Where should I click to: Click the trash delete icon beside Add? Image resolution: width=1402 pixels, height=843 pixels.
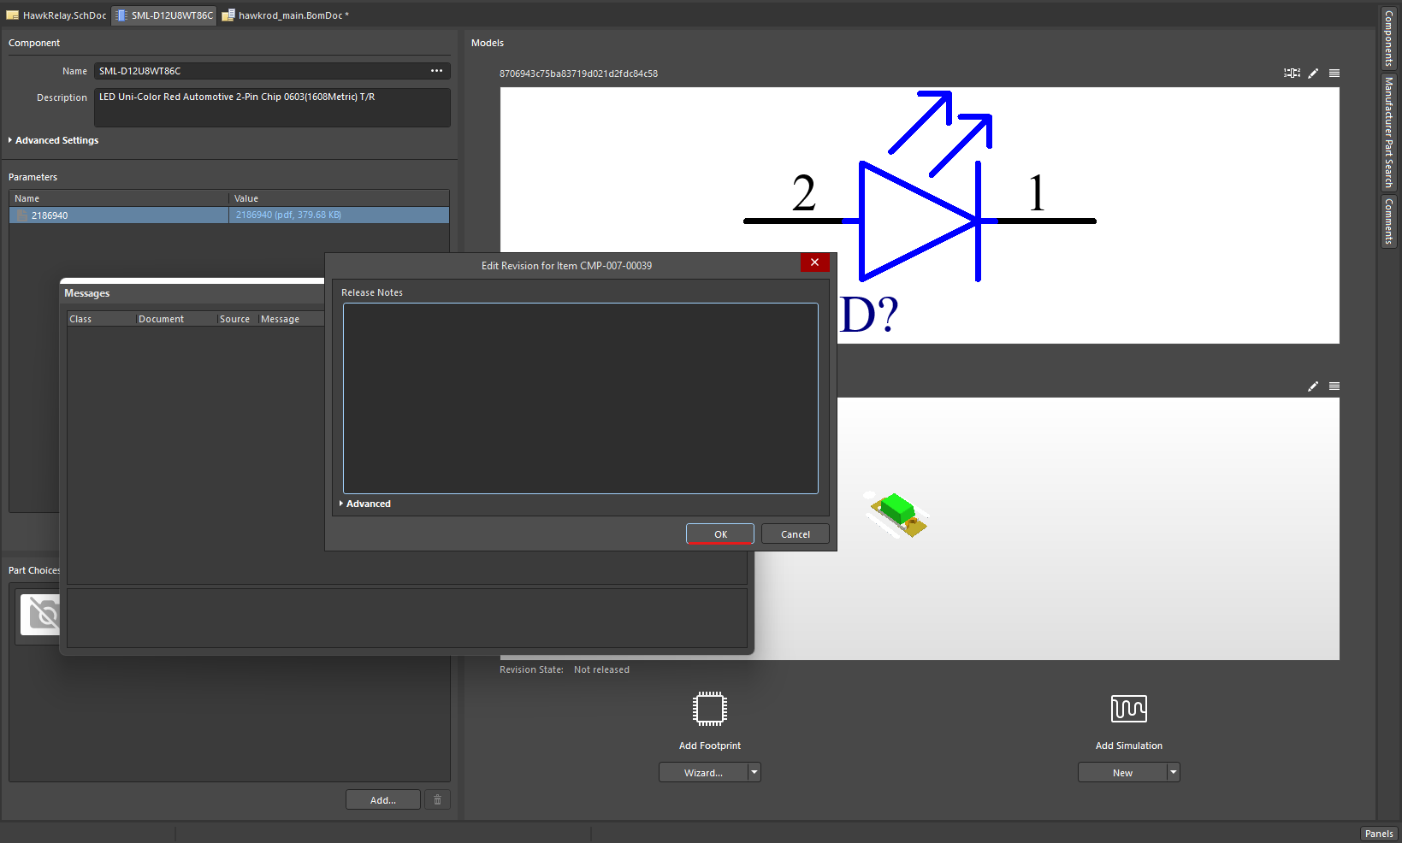pos(437,800)
